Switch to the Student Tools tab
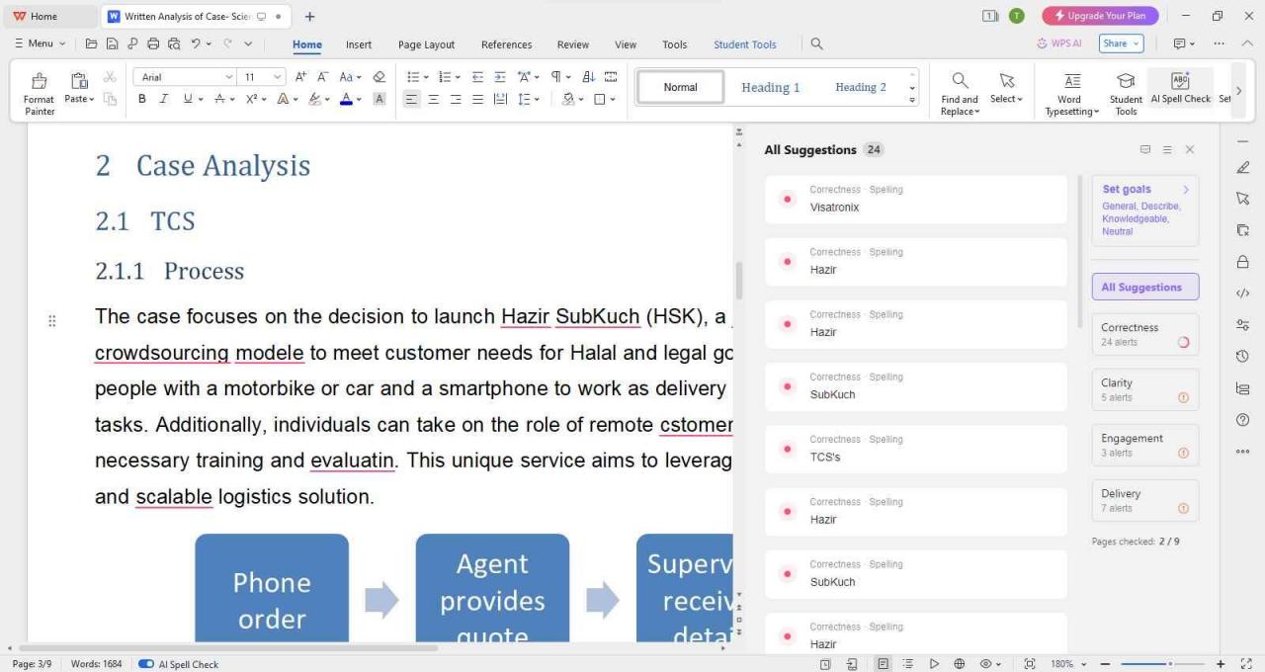Screen dimensions: 1265x672 [x=745, y=44]
